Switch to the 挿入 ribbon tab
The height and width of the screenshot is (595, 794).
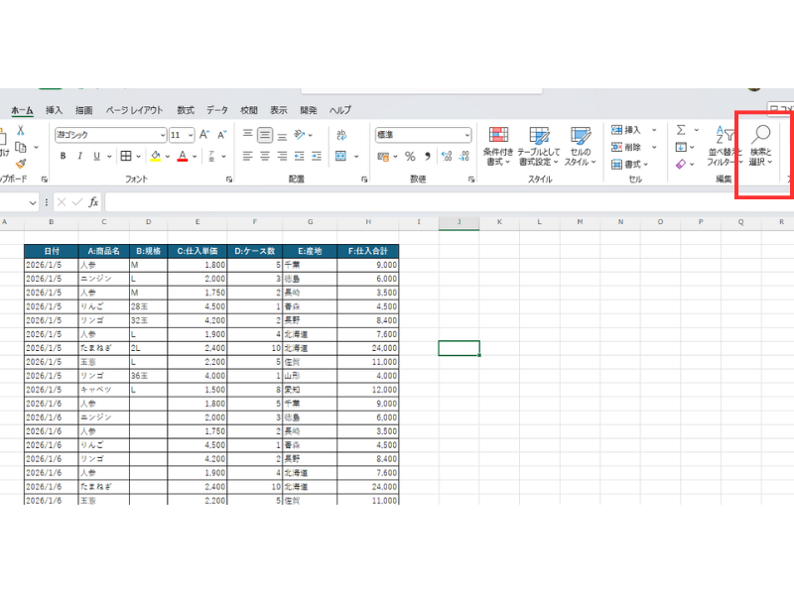pos(54,110)
